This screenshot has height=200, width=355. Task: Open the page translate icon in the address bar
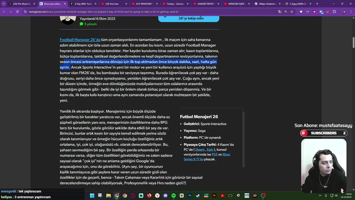pyautogui.click(x=280, y=12)
